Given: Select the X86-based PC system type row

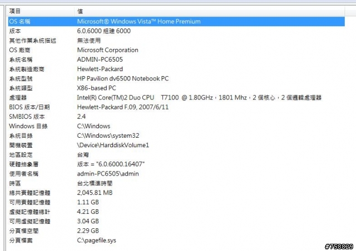Looking at the screenshot, I should (176, 88).
